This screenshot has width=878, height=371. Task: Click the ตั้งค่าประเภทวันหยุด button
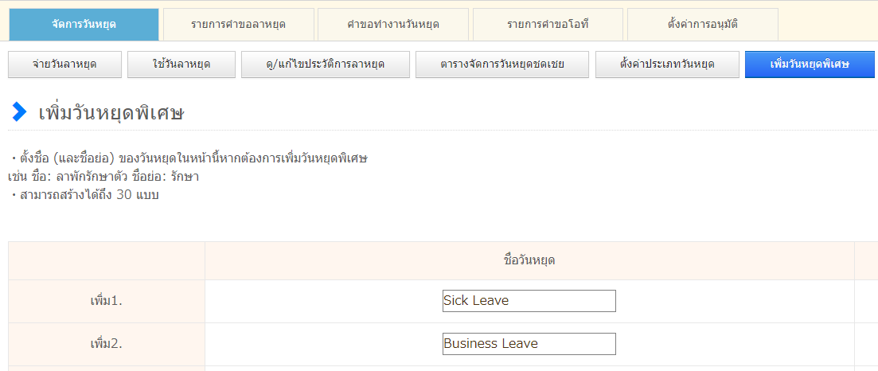pyautogui.click(x=666, y=64)
